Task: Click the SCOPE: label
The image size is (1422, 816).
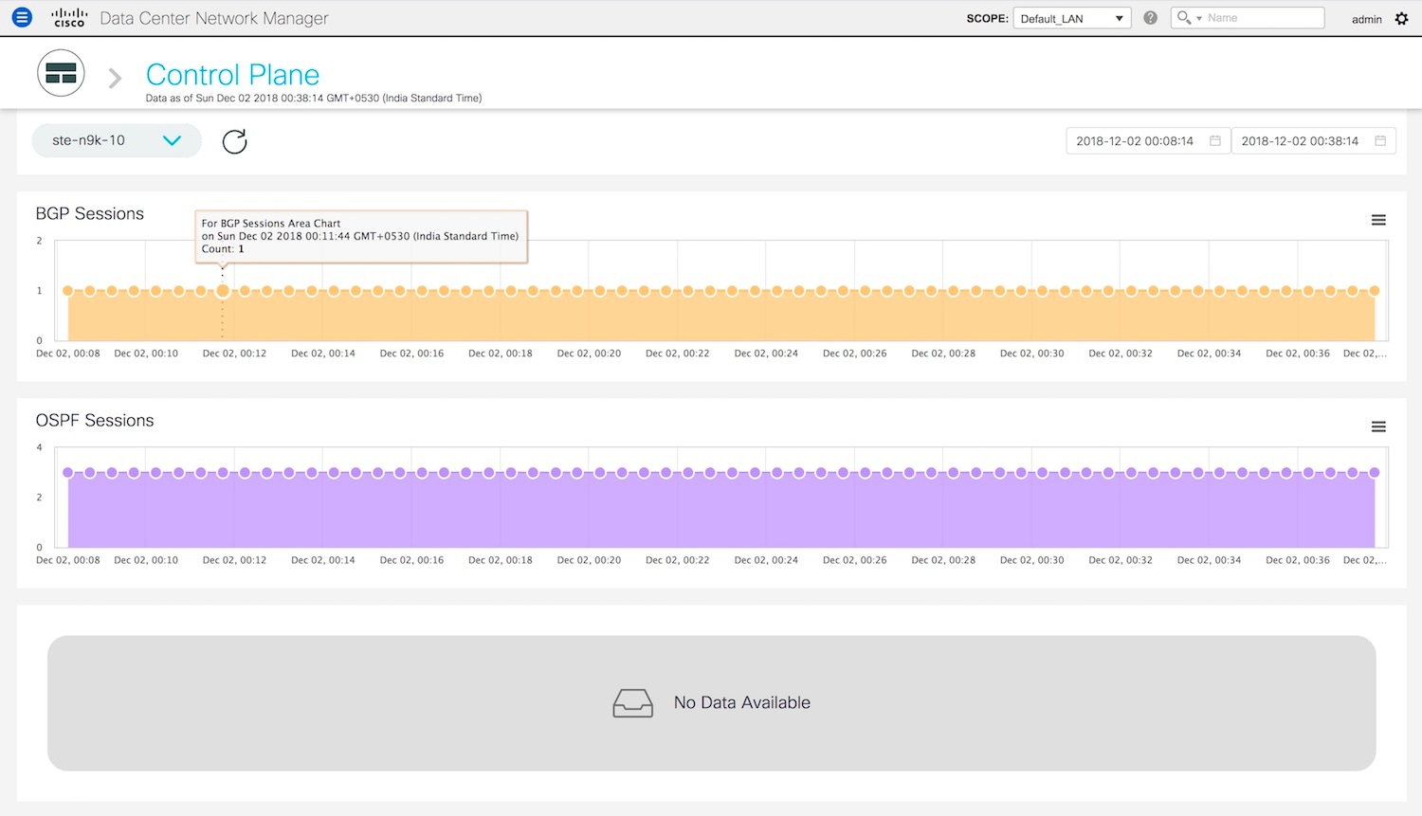Action: tap(987, 18)
